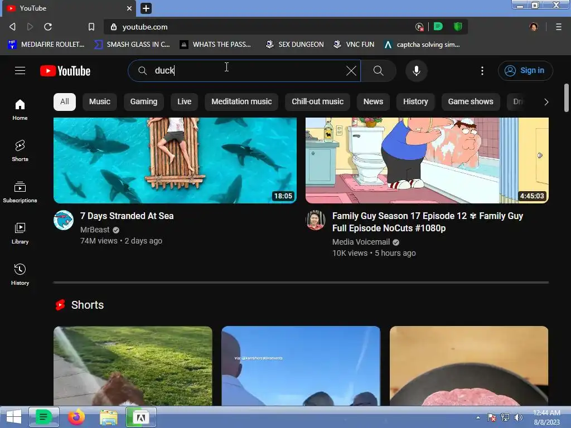Image resolution: width=571 pixels, height=428 pixels.
Task: Open YouTube settings three-dot menu
Action: (482, 71)
